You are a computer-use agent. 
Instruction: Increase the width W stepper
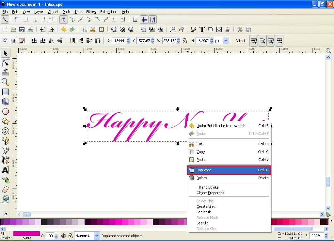(x=179, y=39)
